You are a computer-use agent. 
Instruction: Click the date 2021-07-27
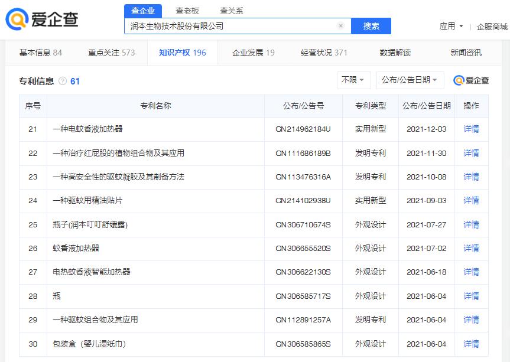427,224
